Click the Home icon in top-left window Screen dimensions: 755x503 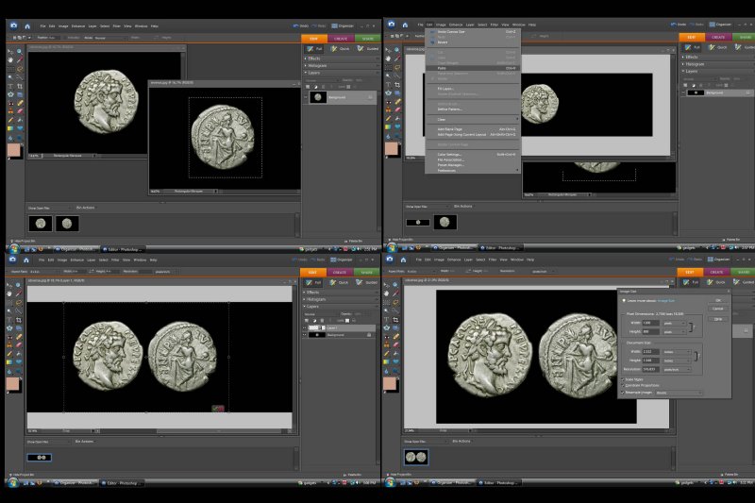pyautogui.click(x=25, y=25)
